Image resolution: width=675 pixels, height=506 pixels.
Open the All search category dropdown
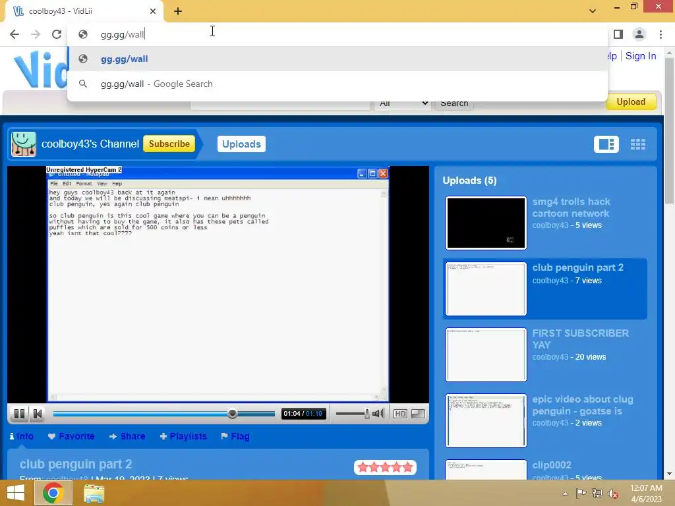click(403, 103)
